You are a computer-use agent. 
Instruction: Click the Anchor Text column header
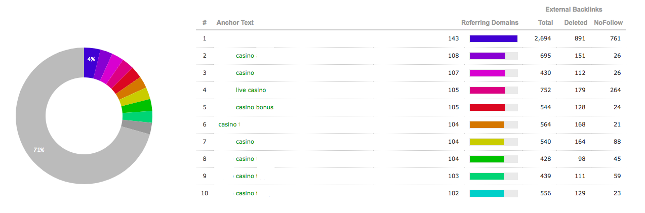click(x=235, y=23)
